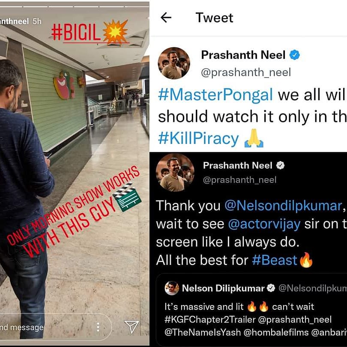
Task: Tap the #BIGIL story sticker
Action: point(90,32)
